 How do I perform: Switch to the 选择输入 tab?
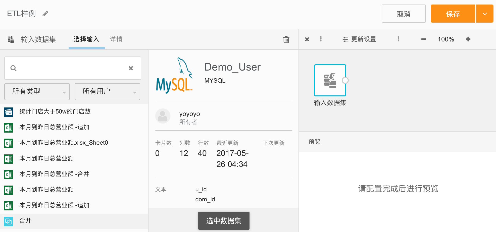tap(86, 39)
